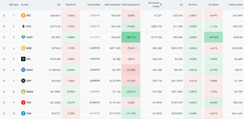Toggle favorite star for TON row
This screenshot has height=119, width=244.
[4, 114]
